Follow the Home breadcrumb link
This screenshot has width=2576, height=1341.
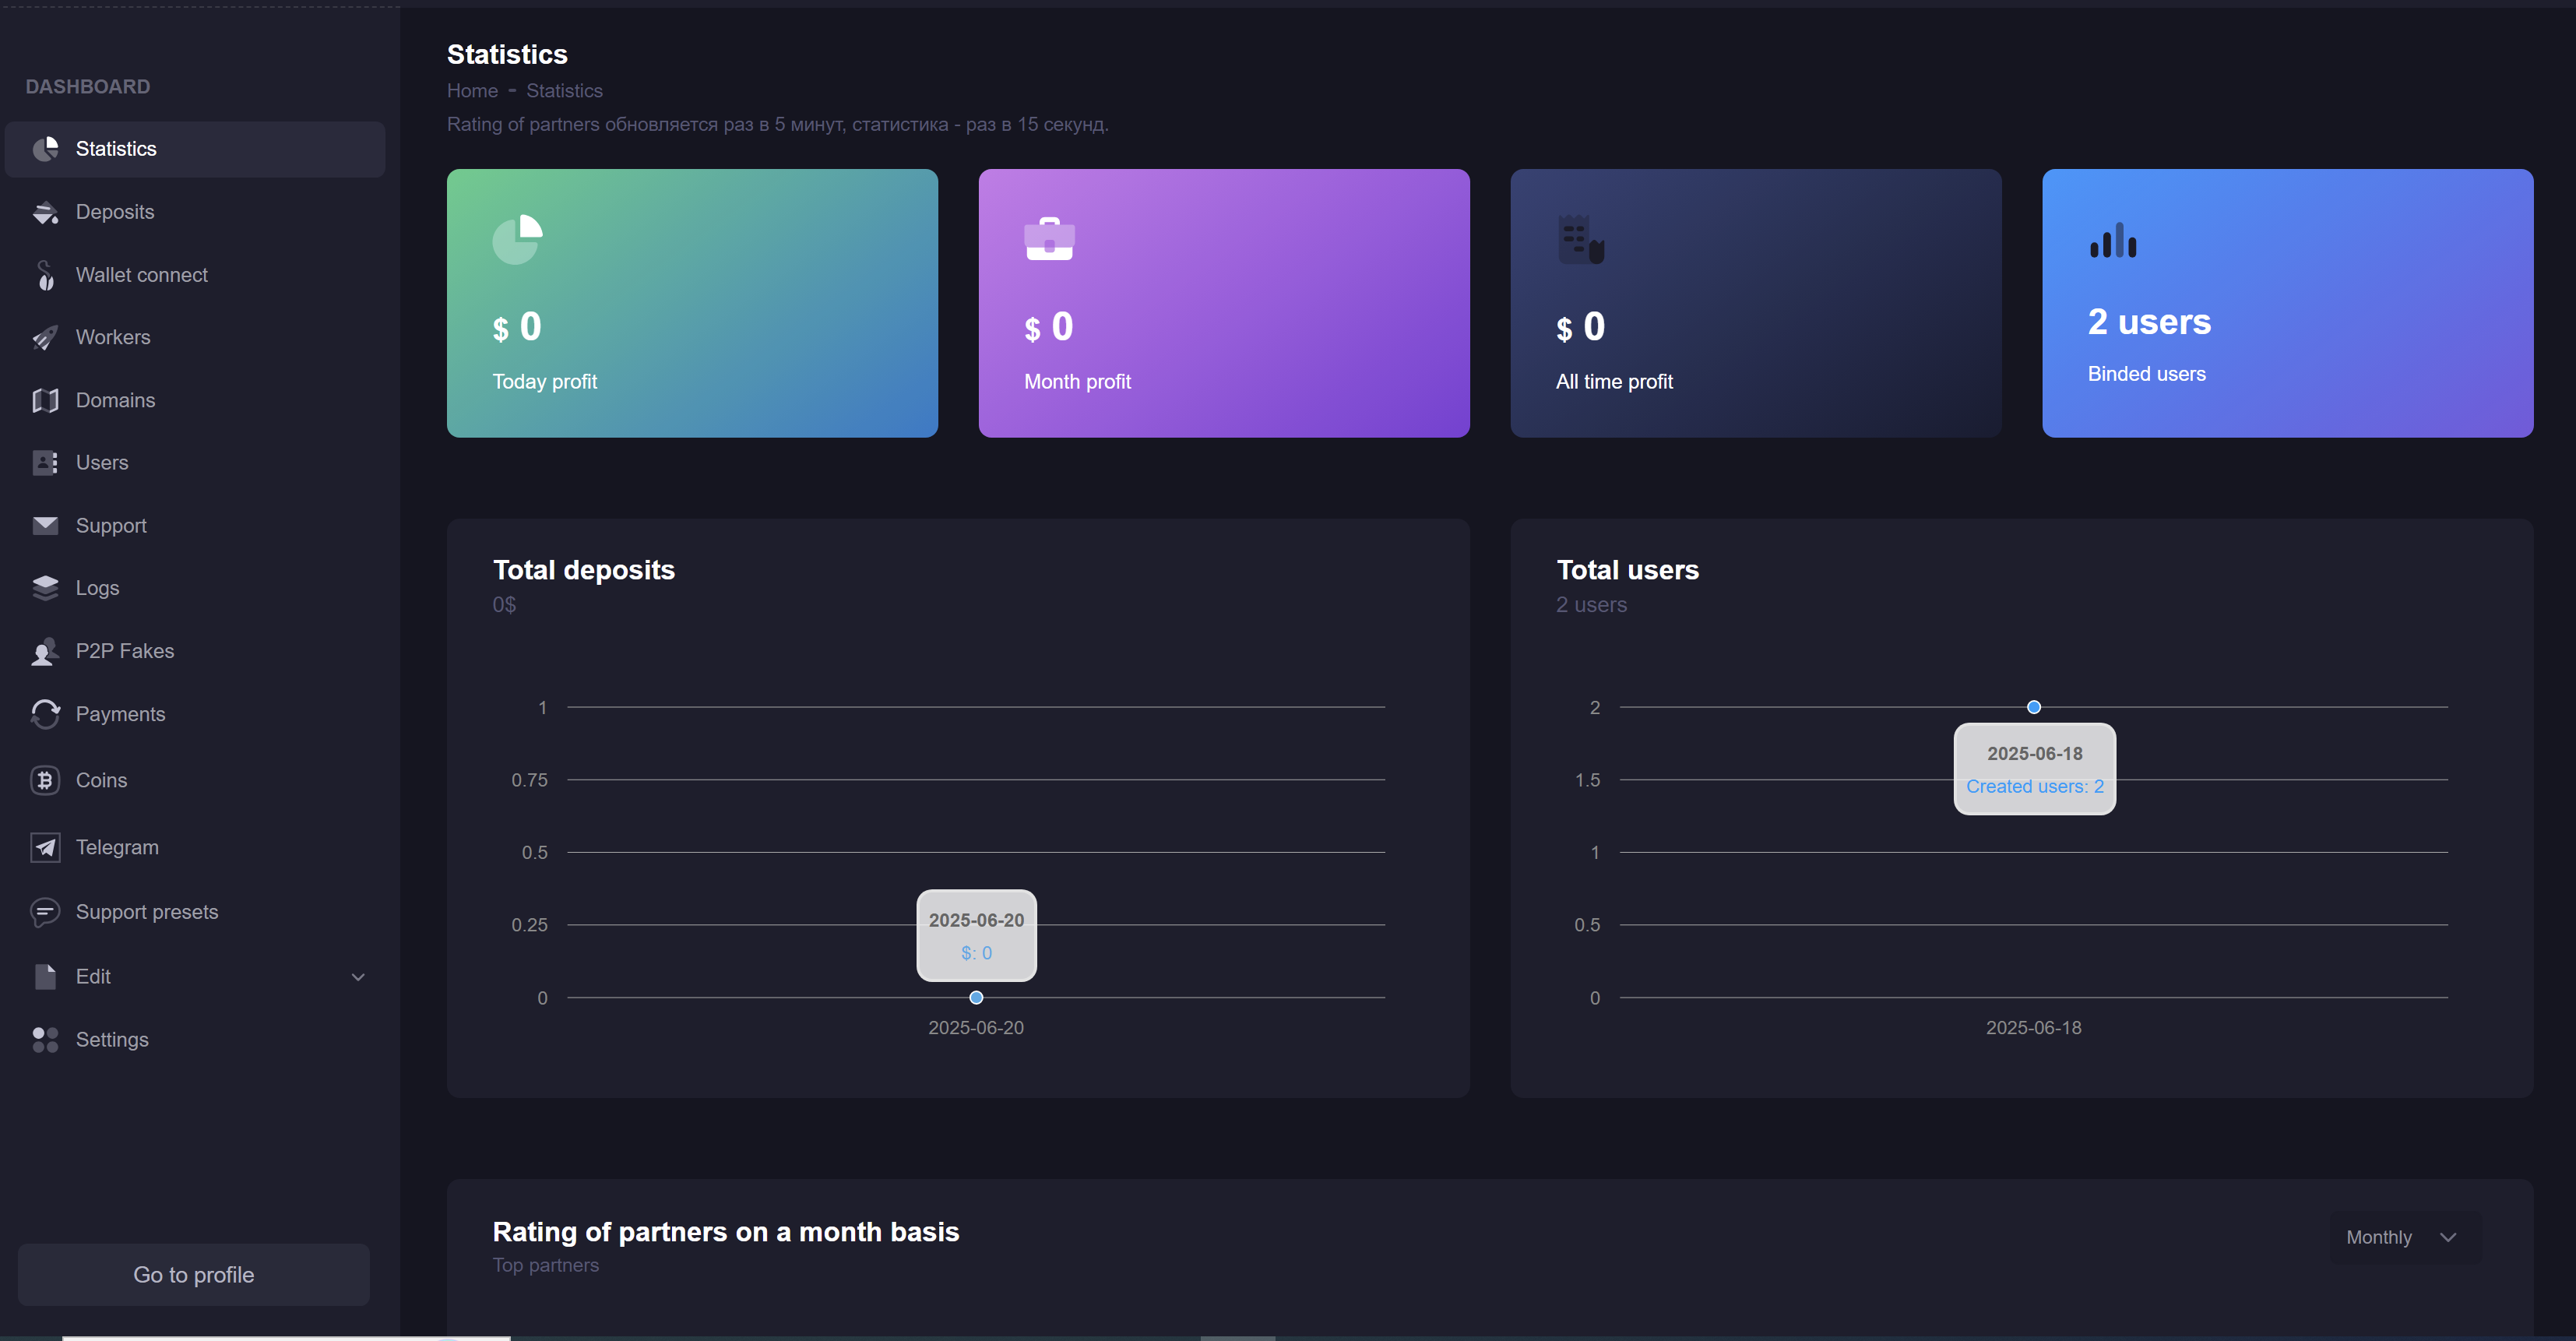[472, 91]
